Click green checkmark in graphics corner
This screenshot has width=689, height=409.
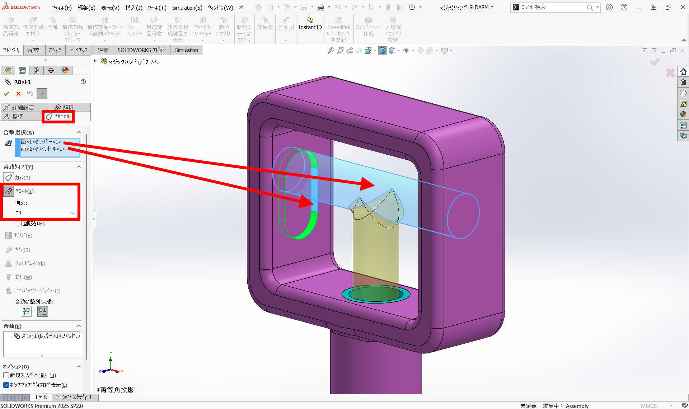click(655, 62)
